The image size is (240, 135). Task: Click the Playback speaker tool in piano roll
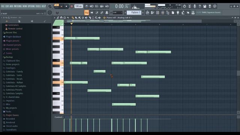pyautogui.click(x=100, y=18)
